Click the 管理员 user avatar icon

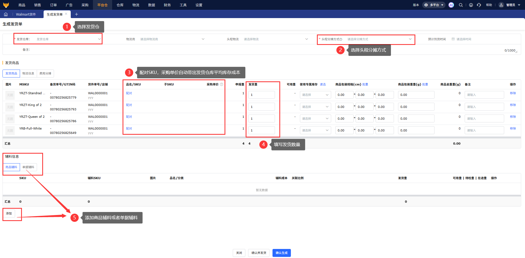[501, 5]
